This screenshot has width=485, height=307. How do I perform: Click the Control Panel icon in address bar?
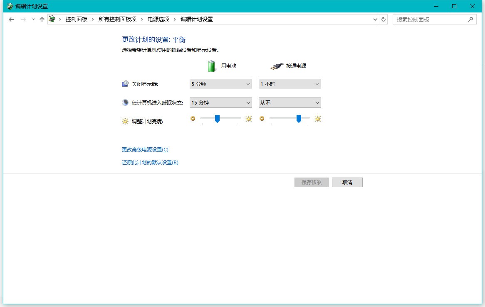52,19
